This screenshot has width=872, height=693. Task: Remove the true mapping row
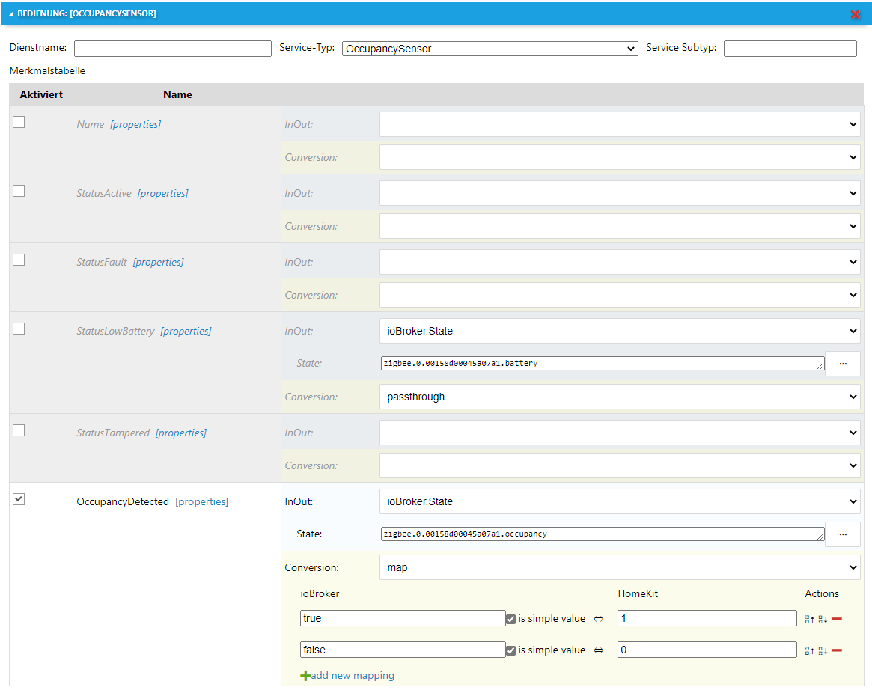[x=836, y=619]
